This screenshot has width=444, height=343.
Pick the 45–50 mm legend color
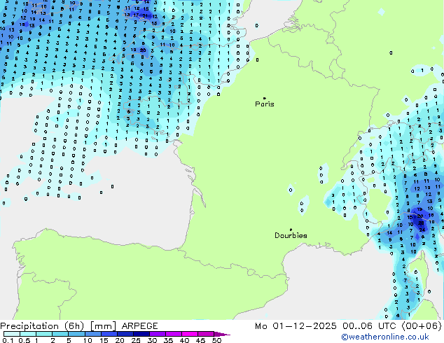coord(206,334)
